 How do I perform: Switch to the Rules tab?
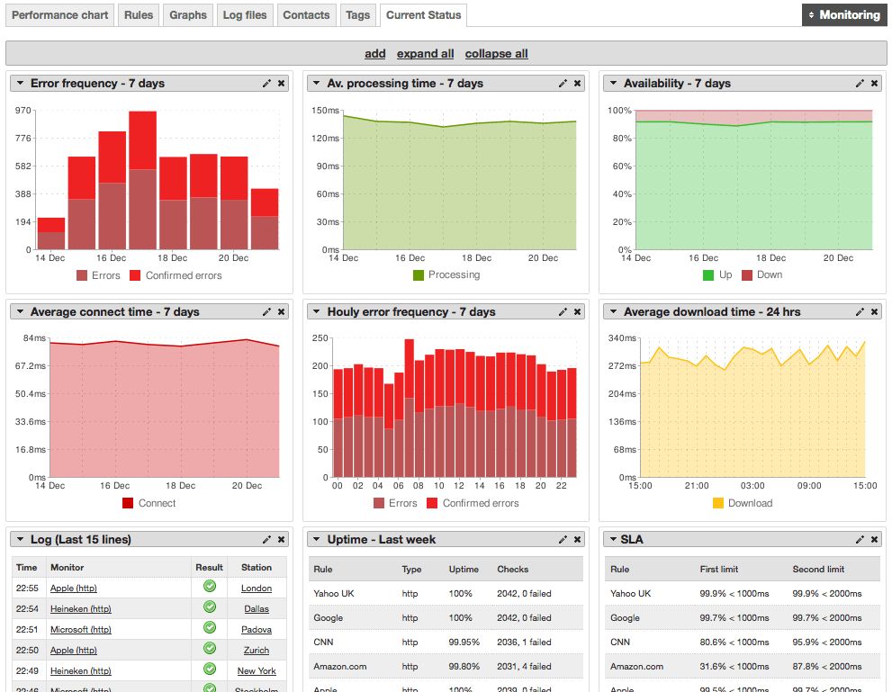[x=138, y=14]
